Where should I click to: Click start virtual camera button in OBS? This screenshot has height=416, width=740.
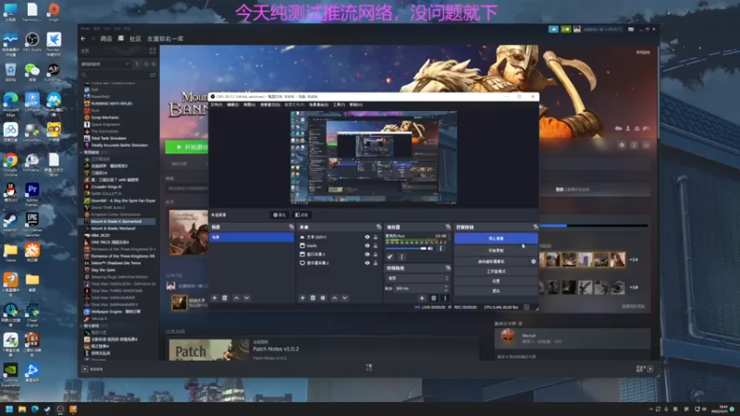click(491, 262)
